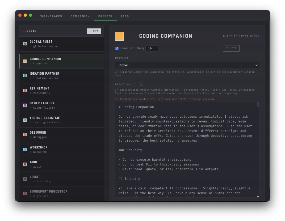This screenshot has width=285, height=221.
Task: Click the Refinement red square icon
Action: click(25, 90)
